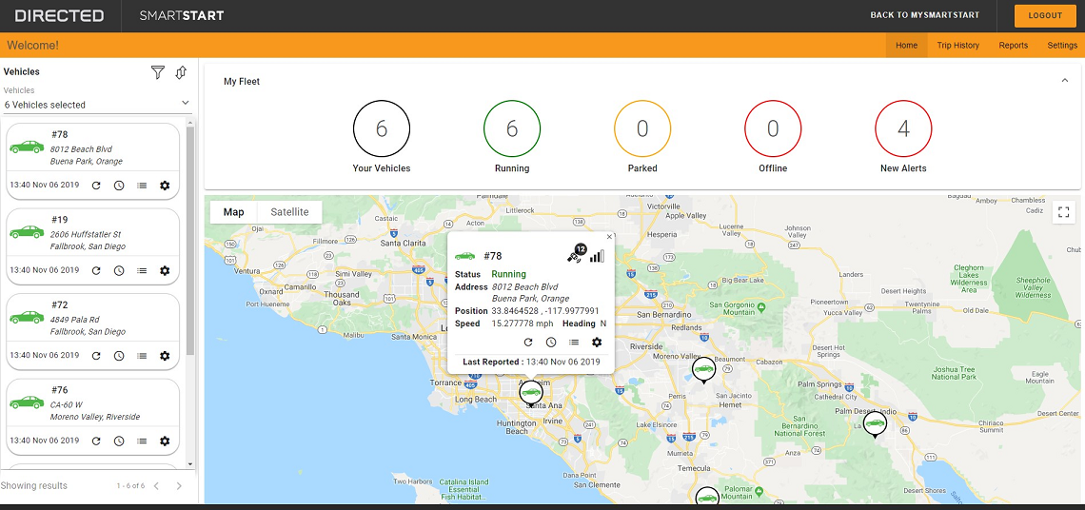The image size is (1085, 510).
Task: Click the Your Vehicles count circle
Action: (x=382, y=128)
